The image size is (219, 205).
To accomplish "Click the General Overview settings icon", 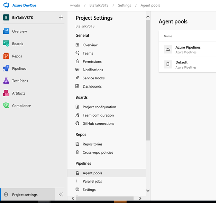I will pos(77,45).
